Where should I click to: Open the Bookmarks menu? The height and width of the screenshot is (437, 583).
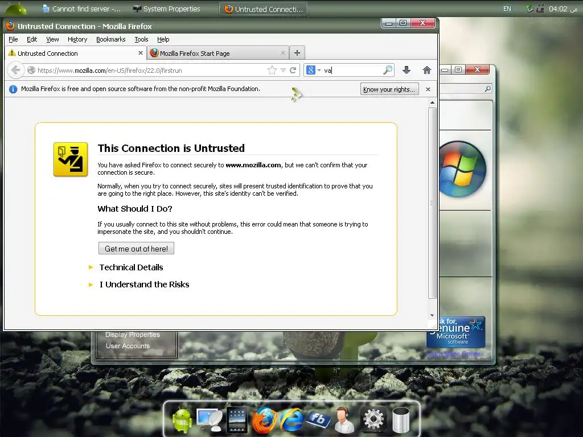(x=111, y=39)
